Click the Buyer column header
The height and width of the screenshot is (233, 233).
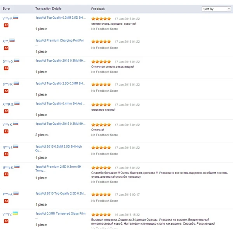coord(7,9)
